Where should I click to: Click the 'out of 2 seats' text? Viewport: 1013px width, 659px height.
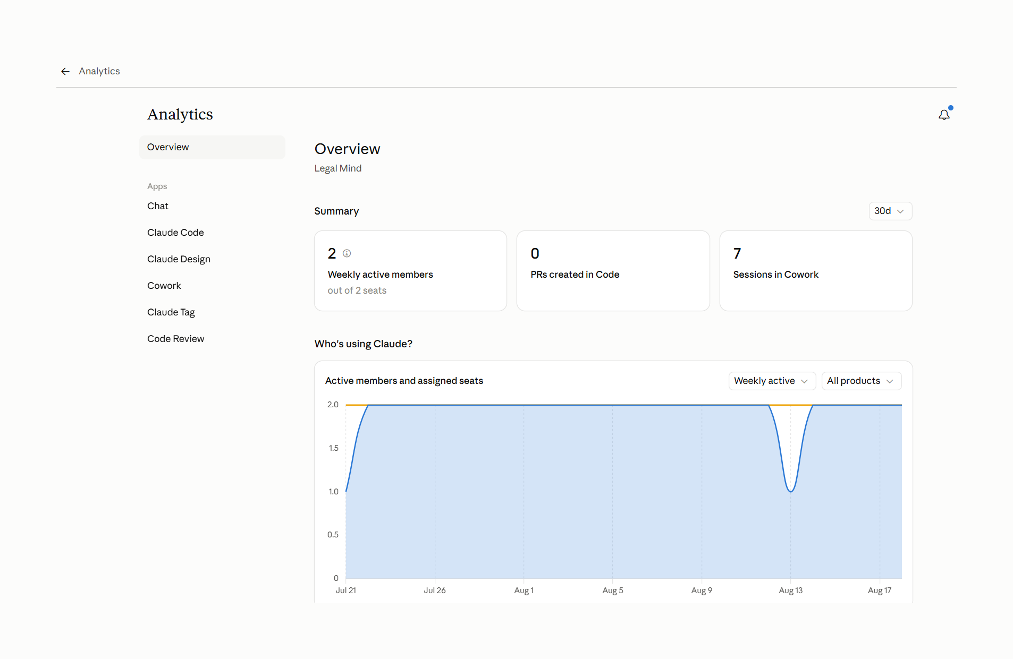pyautogui.click(x=357, y=290)
